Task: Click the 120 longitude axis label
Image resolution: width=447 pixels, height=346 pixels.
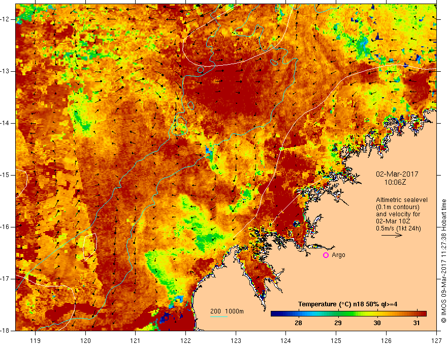Action: 85,340
